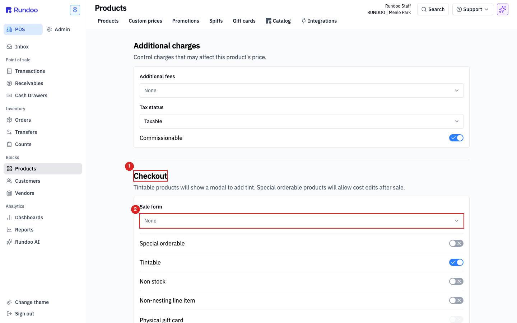Click the Rundoo logo

(x=22, y=10)
